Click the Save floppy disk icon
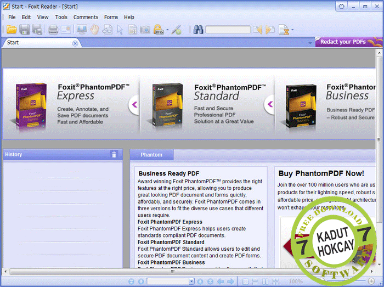 click(24, 30)
